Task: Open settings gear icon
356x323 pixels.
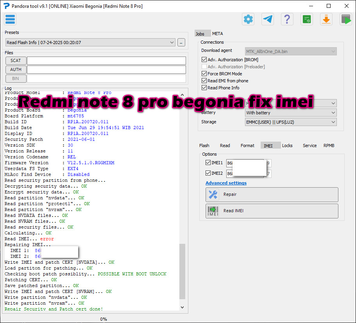Action: [248, 19]
